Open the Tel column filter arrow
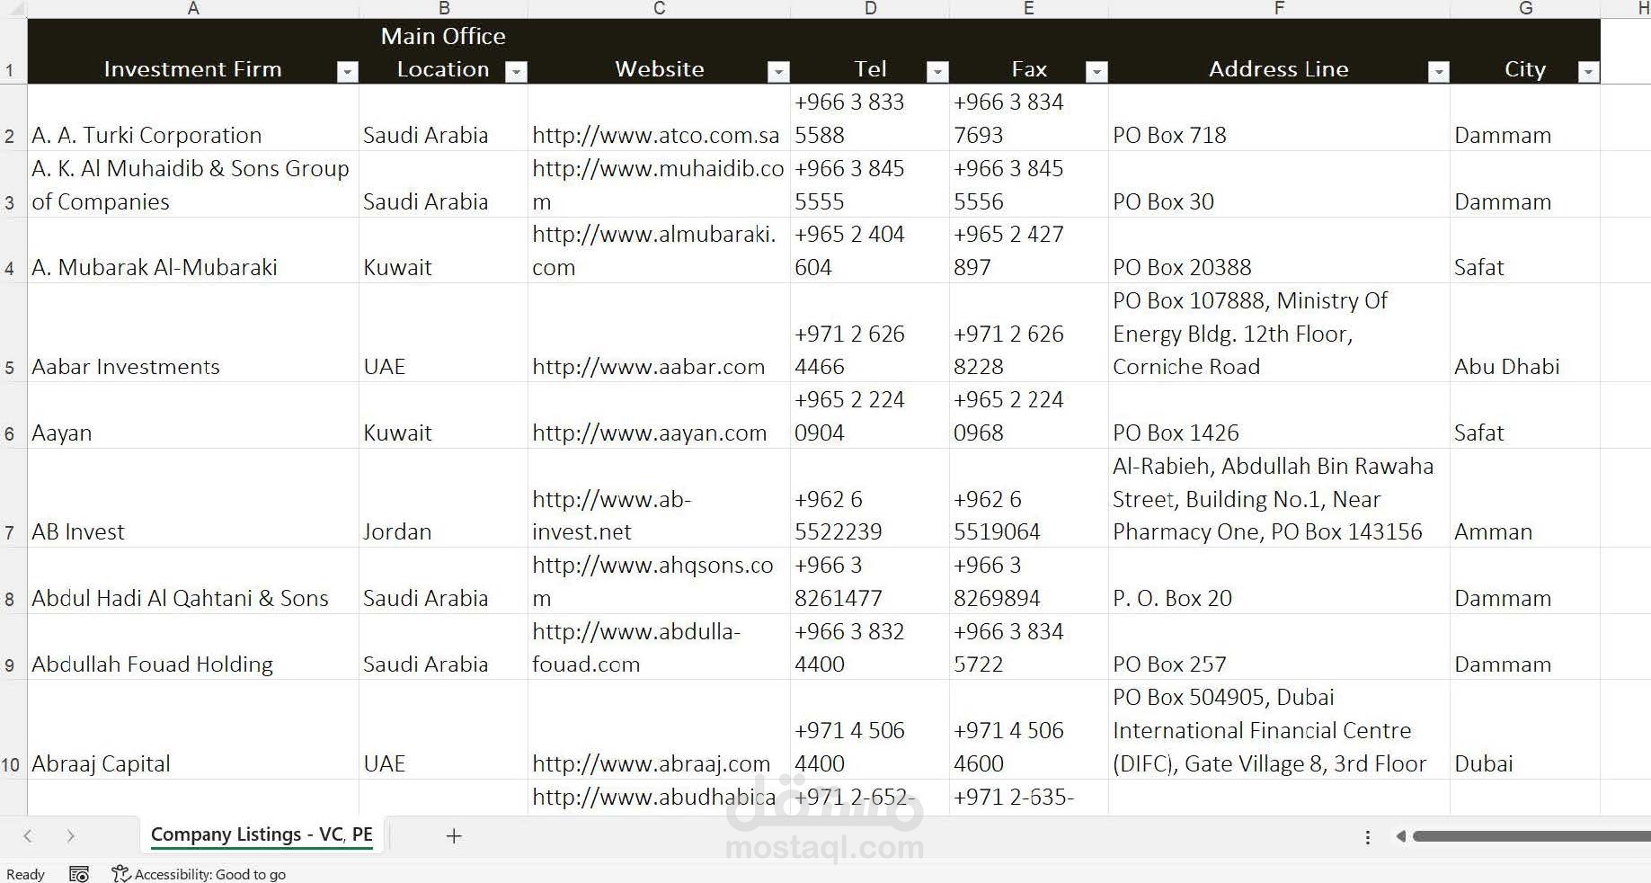Viewport: 1651px width, 883px height. [937, 72]
